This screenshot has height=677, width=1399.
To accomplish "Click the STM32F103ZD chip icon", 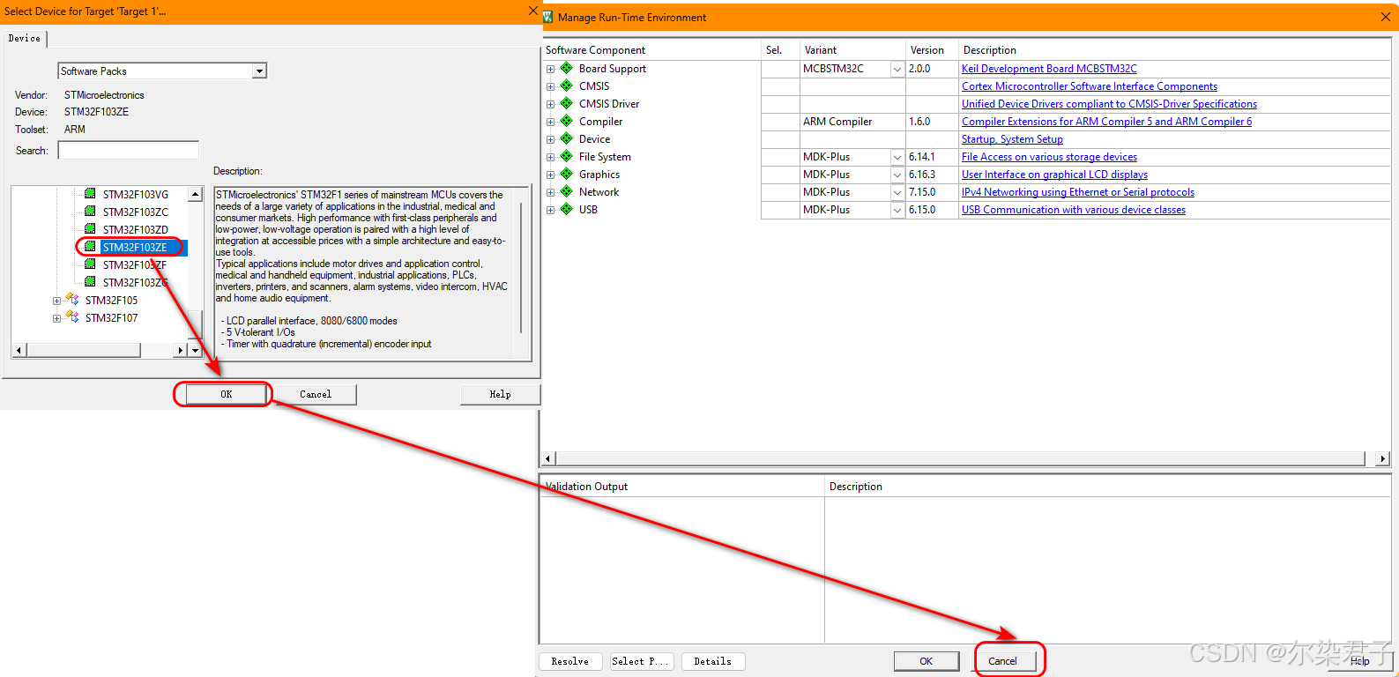I will pos(90,229).
